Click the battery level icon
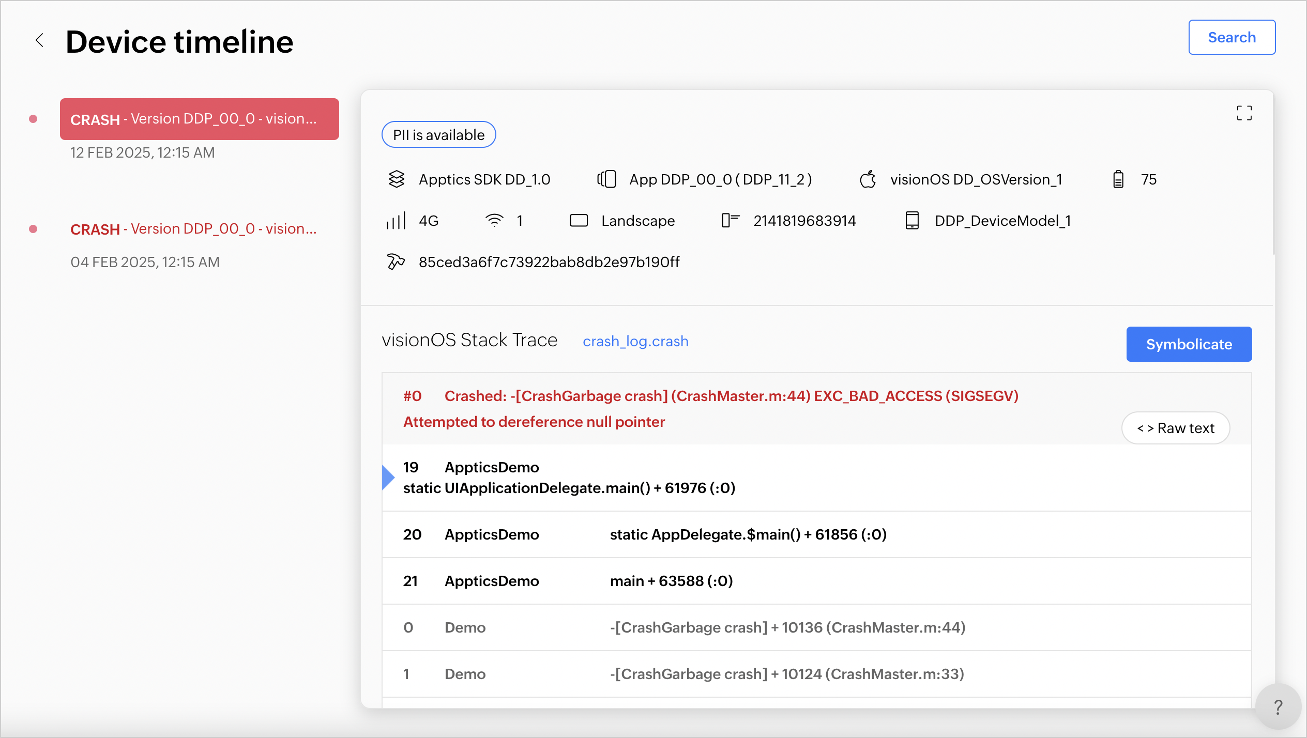The image size is (1307, 738). [1118, 179]
